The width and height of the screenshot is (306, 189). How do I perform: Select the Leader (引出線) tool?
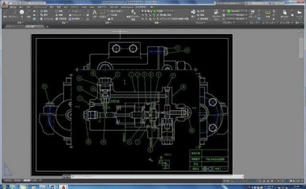pos(113,15)
